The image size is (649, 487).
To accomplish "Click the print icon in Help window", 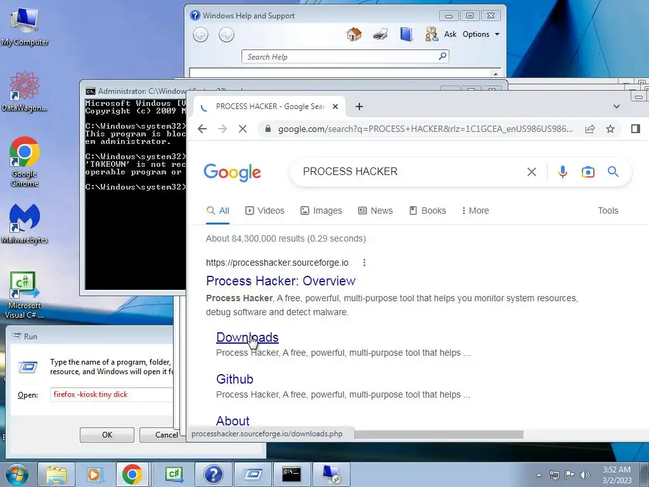I will pos(380,34).
